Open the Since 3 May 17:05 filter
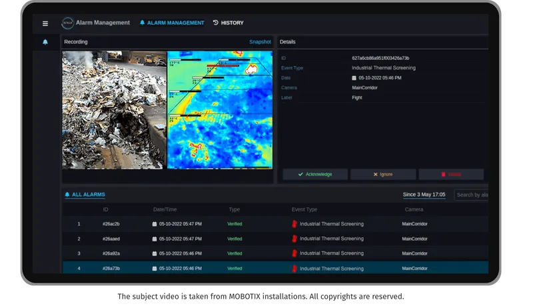The width and height of the screenshot is (541, 308). (424, 195)
